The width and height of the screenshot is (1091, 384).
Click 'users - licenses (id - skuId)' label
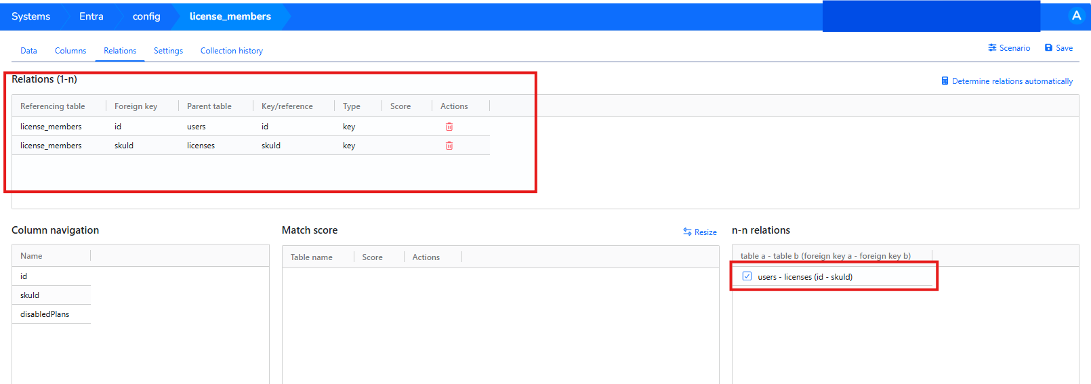point(805,277)
